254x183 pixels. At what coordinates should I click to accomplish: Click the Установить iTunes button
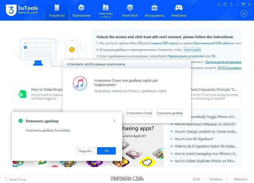coord(139,113)
